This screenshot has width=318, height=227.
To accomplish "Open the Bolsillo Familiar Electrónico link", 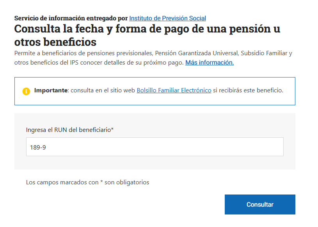I will 174,90.
